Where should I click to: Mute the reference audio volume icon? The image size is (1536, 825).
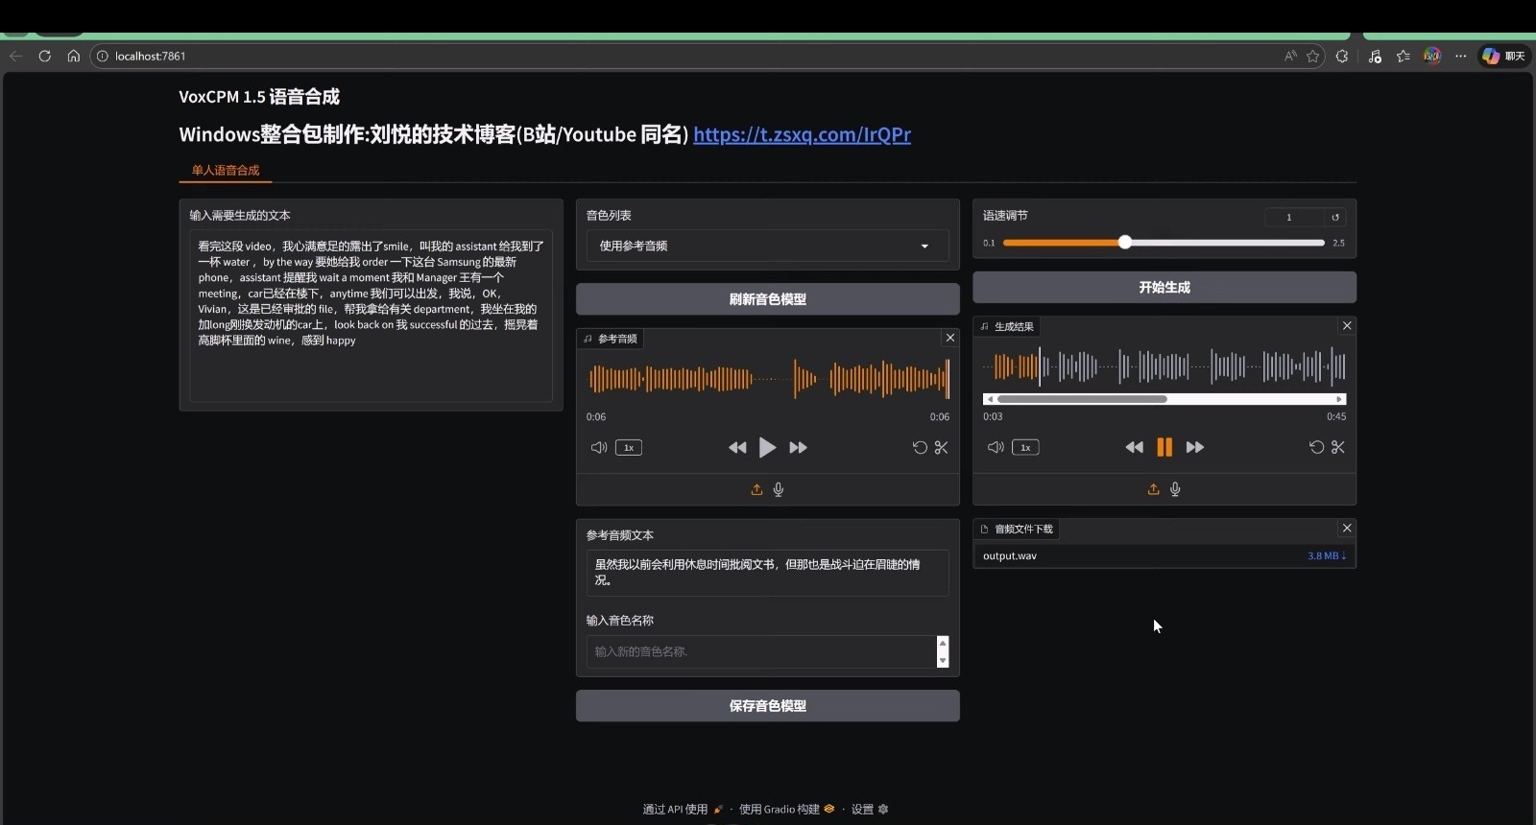click(x=598, y=447)
